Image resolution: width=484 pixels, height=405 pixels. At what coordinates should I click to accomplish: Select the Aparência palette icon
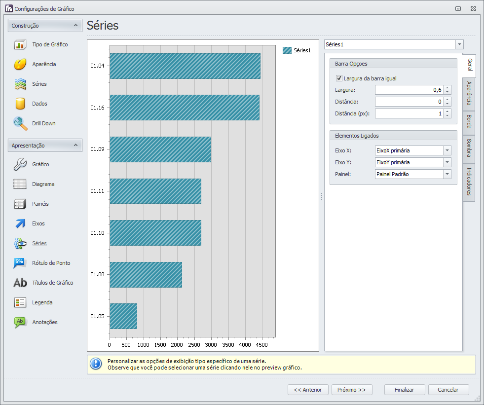pos(20,64)
